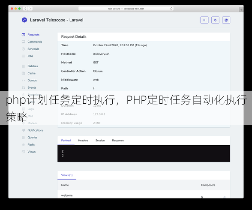252x210 pixels.
Task: Click the Schedule clock icon
Action: tap(23, 49)
